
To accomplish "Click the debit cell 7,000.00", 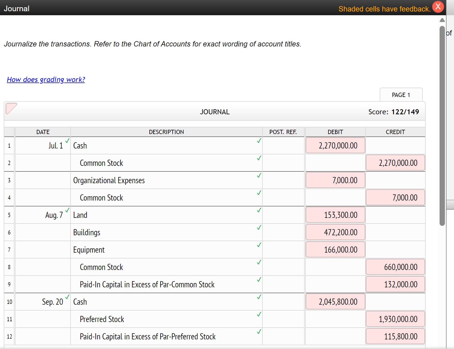I will (335, 180).
